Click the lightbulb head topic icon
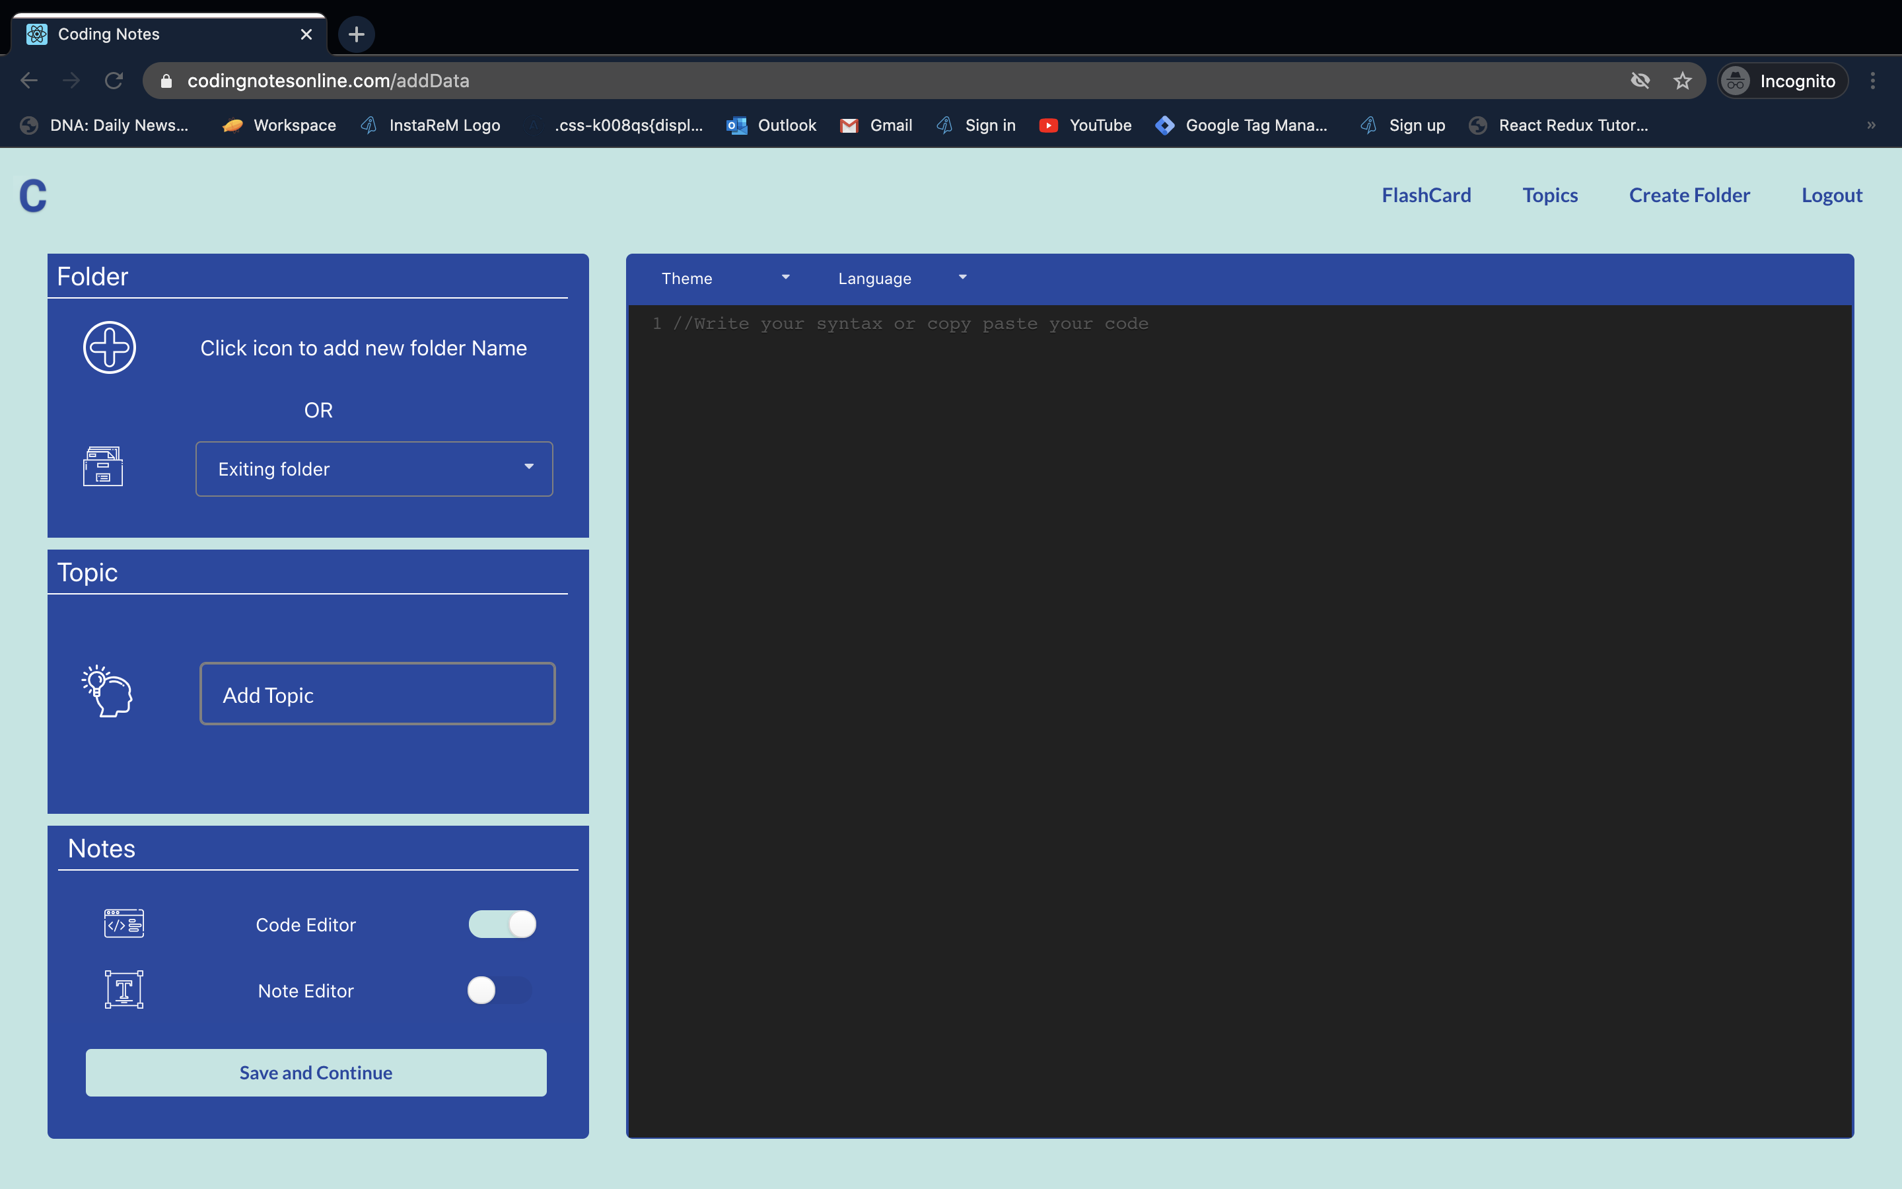 click(x=108, y=691)
